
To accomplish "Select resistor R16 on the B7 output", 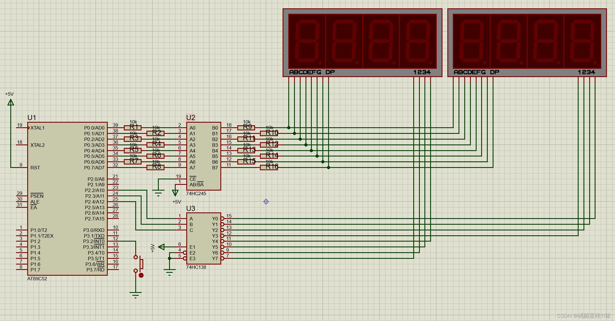I will (x=269, y=167).
